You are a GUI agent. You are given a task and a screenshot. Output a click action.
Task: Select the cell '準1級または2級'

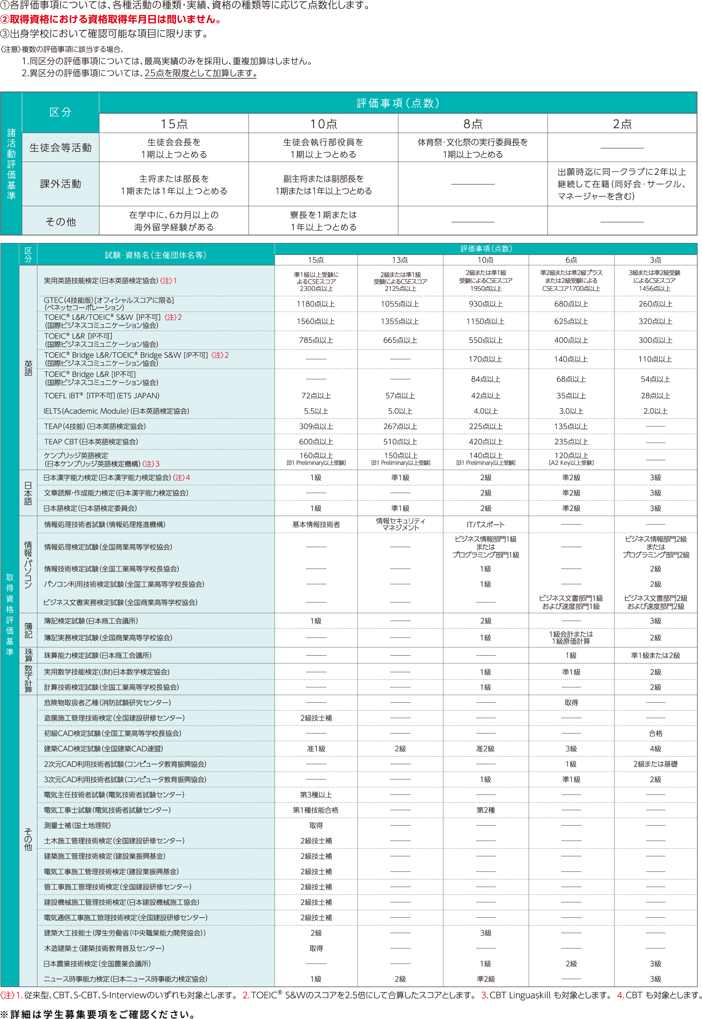coord(655,656)
